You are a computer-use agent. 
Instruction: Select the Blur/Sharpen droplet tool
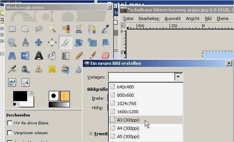click(x=79, y=70)
